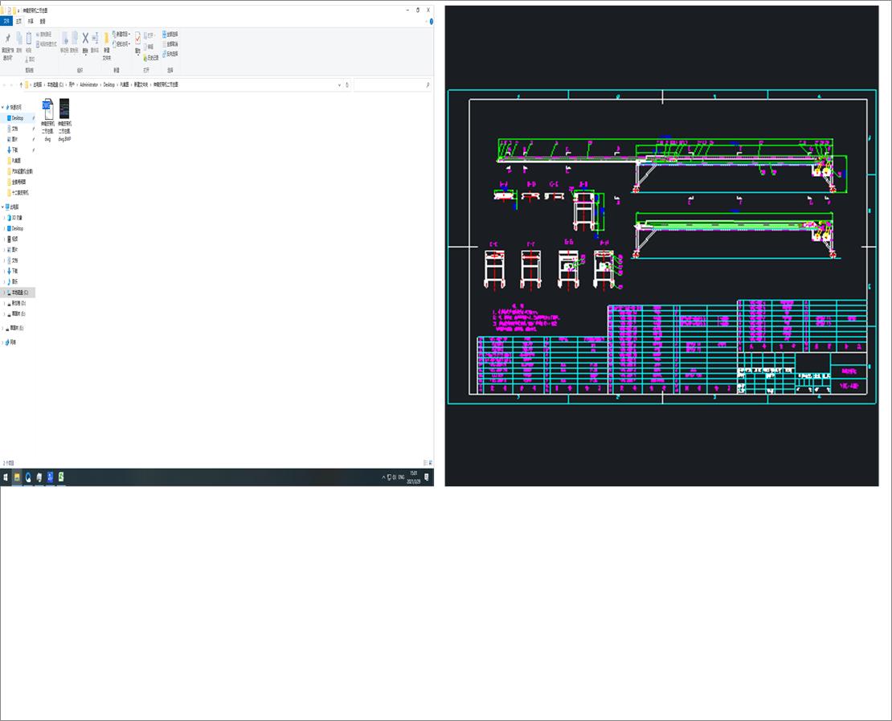Screen dimensions: 892x721
Task: Show hidden tray icons chevron
Action: pyautogui.click(x=383, y=477)
